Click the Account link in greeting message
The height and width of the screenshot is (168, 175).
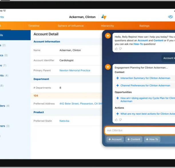(143, 40)
